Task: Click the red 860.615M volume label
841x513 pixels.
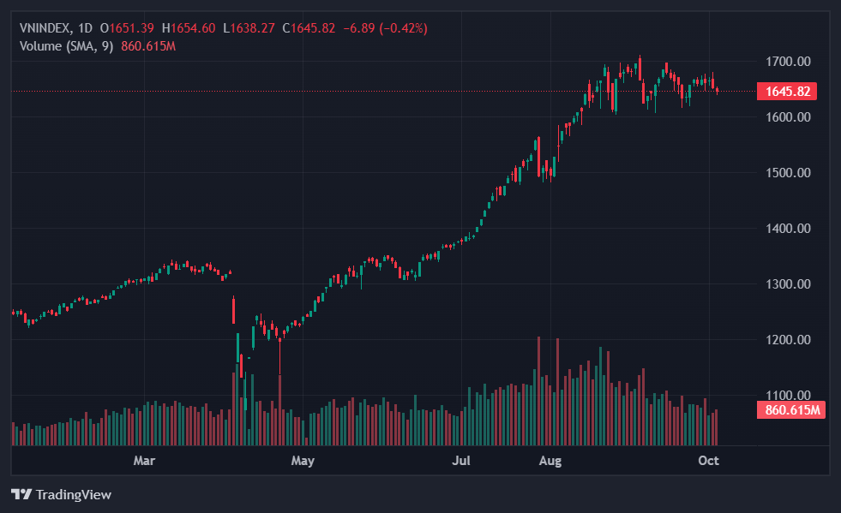Action: point(790,410)
